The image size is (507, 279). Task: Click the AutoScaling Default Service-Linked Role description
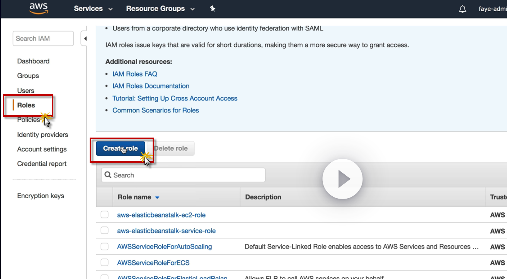[362, 247]
